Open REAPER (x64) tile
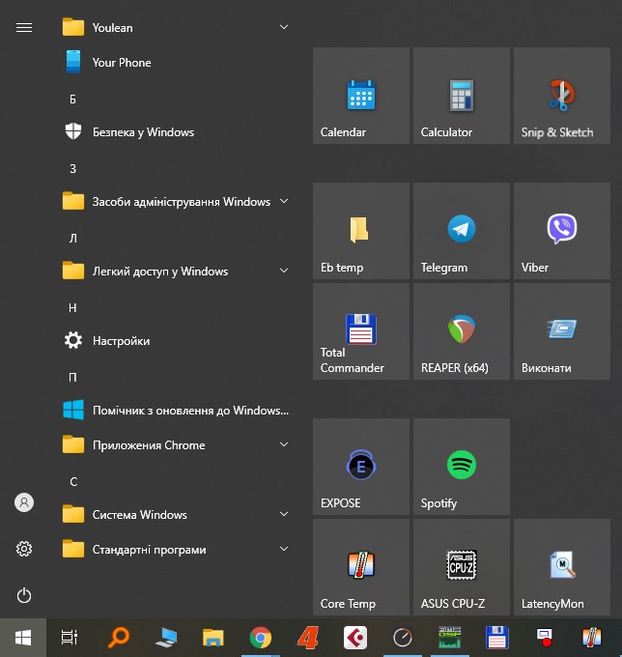 [461, 331]
